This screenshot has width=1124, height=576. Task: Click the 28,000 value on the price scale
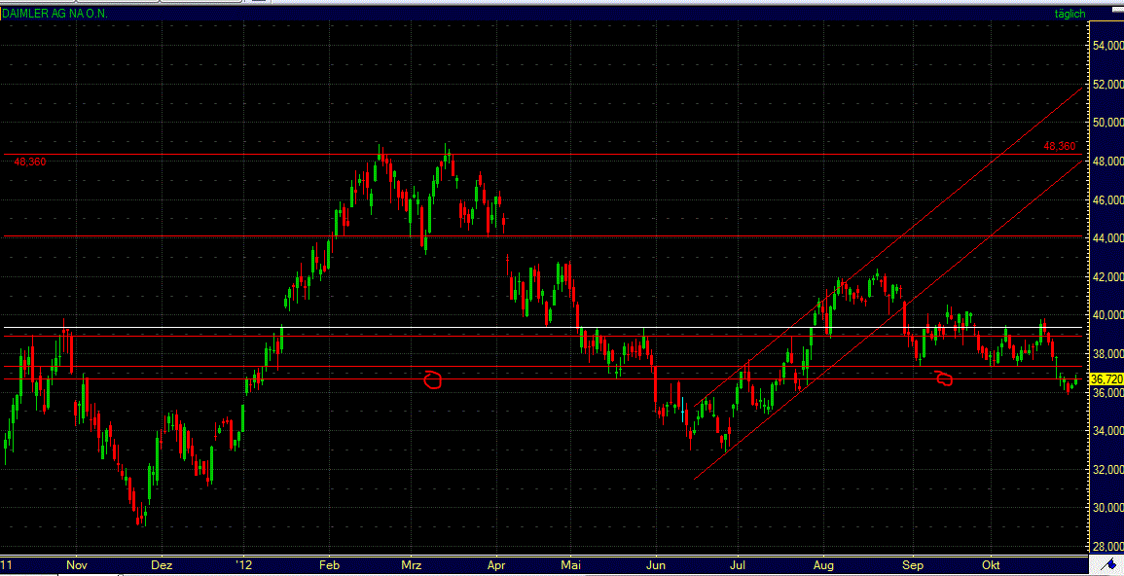1107,546
